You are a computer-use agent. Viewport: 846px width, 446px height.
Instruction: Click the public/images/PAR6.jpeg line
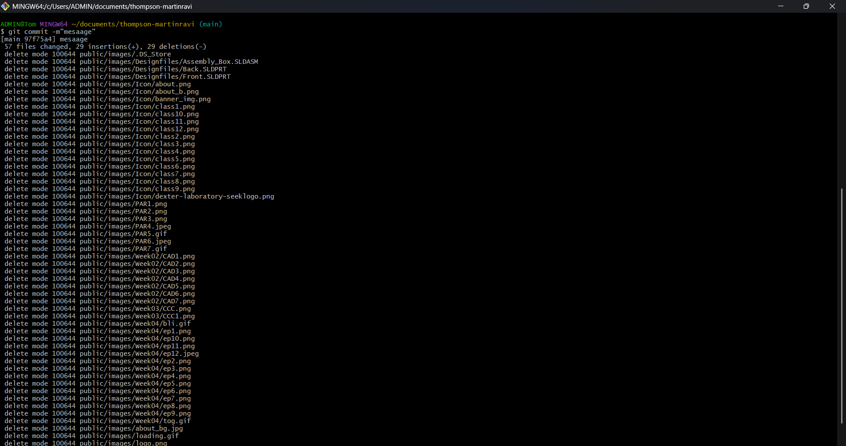coord(88,241)
